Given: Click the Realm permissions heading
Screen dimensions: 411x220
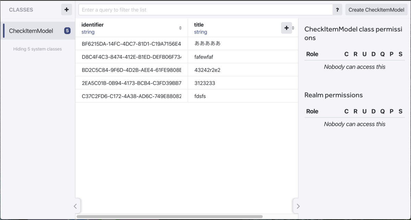Looking at the screenshot, I should (334, 95).
